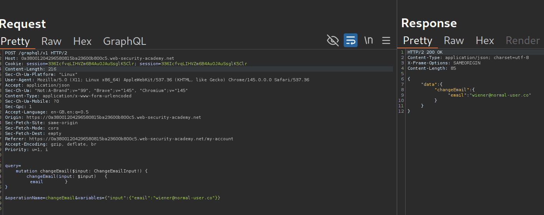
Task: Click the mutation changeEmail query line
Action: [82, 171]
